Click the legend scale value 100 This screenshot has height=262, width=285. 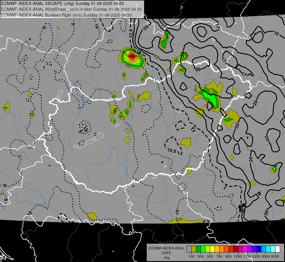pos(191,256)
